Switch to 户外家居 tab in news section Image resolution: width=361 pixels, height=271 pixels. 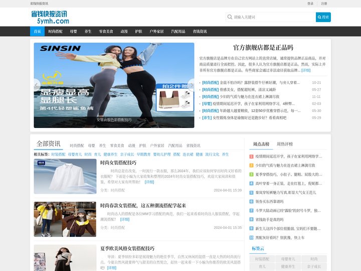[x=157, y=146]
